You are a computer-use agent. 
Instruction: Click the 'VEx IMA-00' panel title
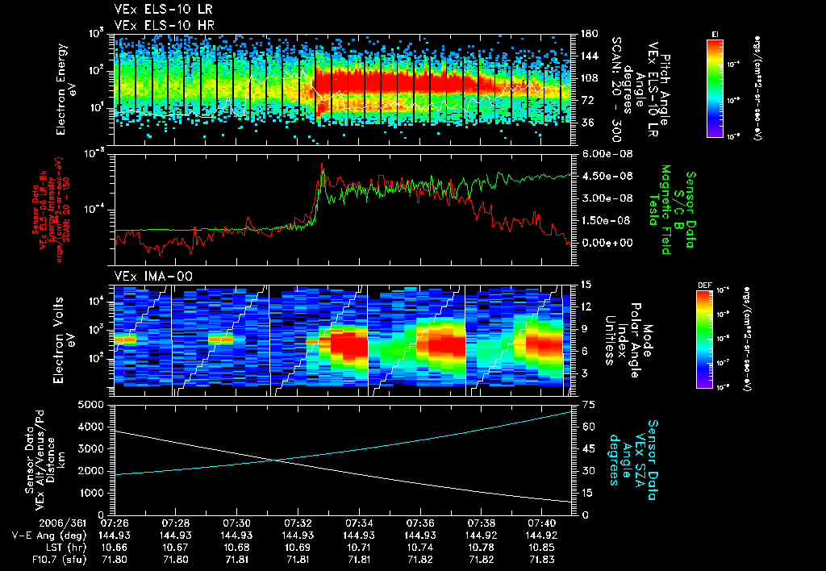(153, 276)
